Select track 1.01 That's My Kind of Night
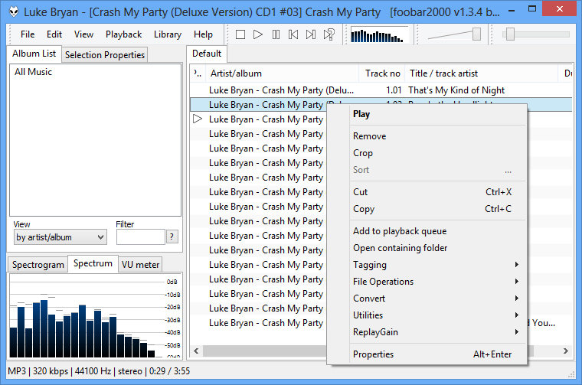 [x=381, y=90]
